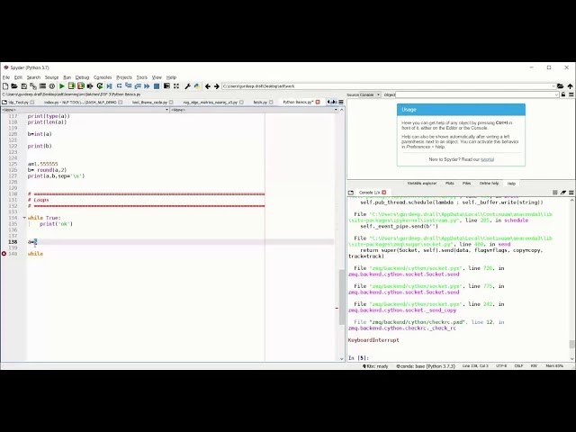Click conda base Python status entry
576x432 pixels.
(x=426, y=366)
